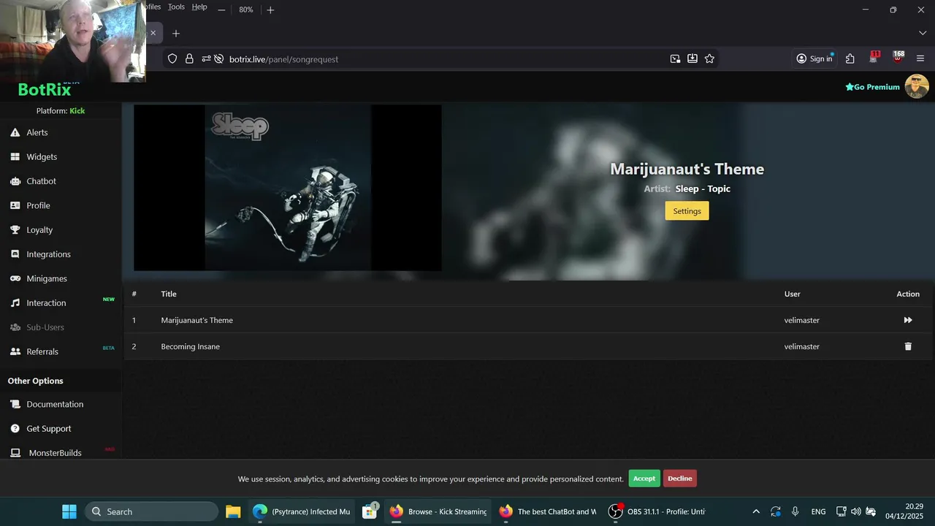
Task: Click Marijuanaut's Theme row title
Action: [197, 320]
